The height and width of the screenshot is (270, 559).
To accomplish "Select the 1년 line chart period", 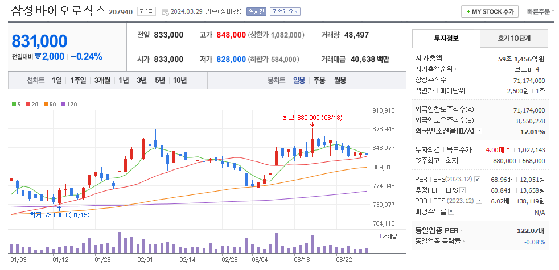I will pyautogui.click(x=124, y=80).
